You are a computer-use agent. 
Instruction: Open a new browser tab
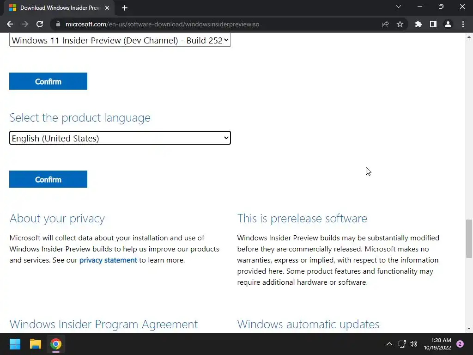pyautogui.click(x=125, y=8)
